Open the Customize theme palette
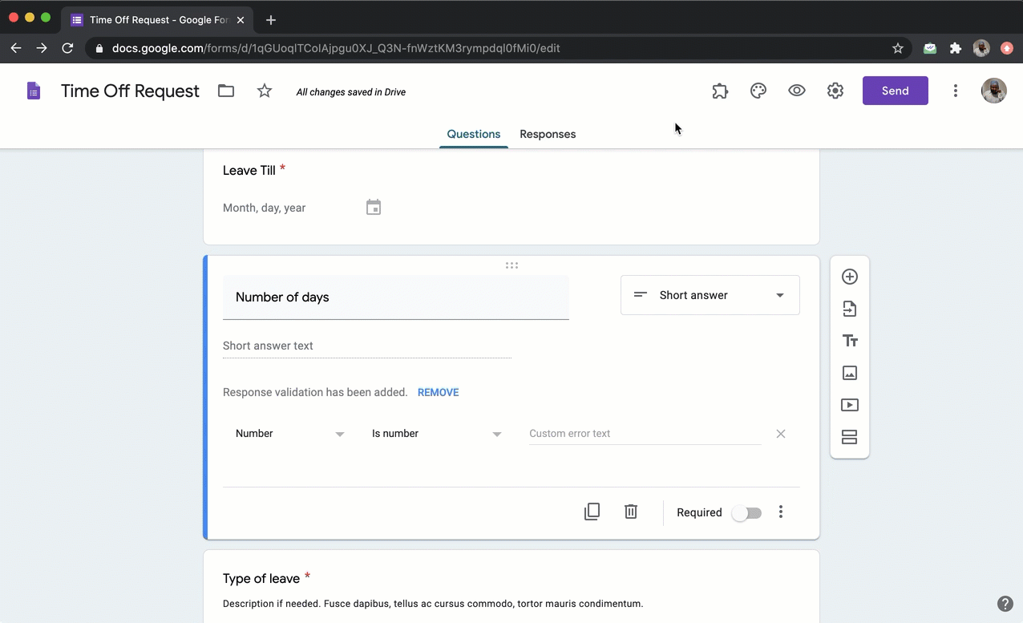The height and width of the screenshot is (623, 1023). click(758, 91)
